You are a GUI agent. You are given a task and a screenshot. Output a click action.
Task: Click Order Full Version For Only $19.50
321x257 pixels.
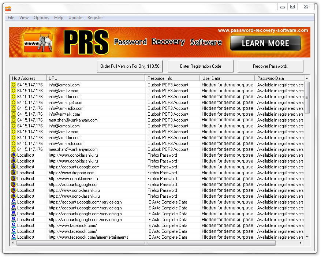pos(130,66)
